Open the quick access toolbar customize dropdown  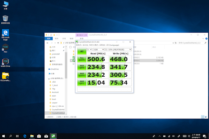(57, 35)
